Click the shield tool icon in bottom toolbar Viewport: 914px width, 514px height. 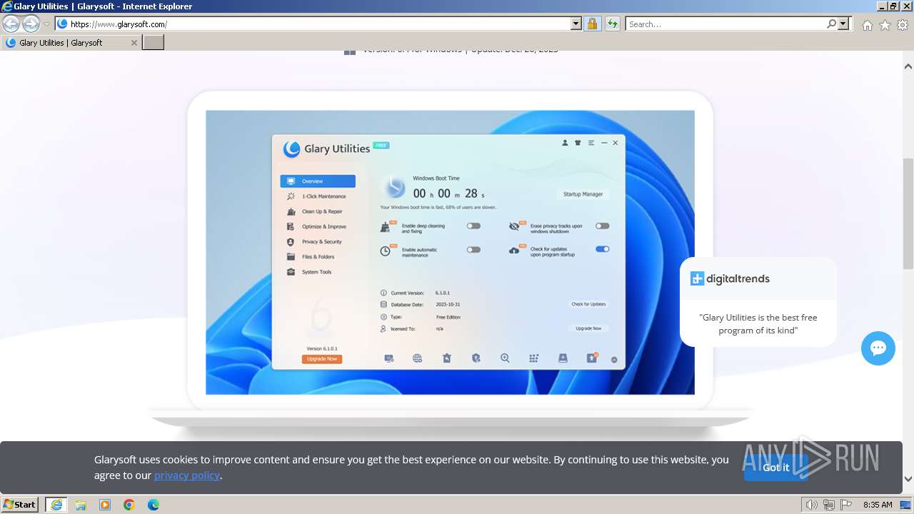click(x=476, y=358)
